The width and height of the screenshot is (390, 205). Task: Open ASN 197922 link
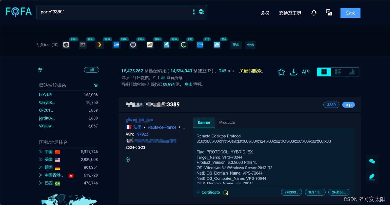142,134
